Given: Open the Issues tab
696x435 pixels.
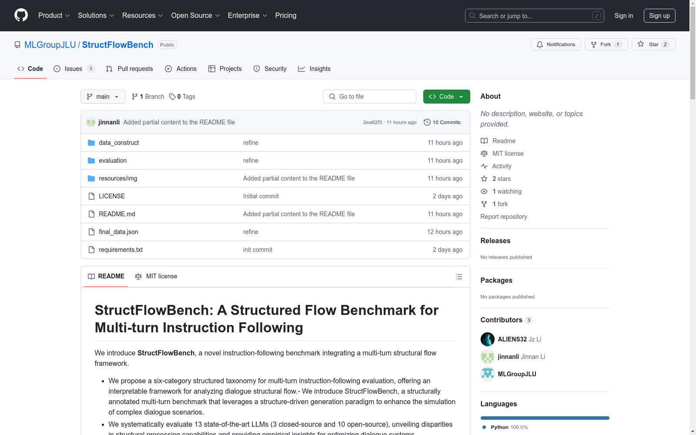Looking at the screenshot, I should pyautogui.click(x=74, y=69).
